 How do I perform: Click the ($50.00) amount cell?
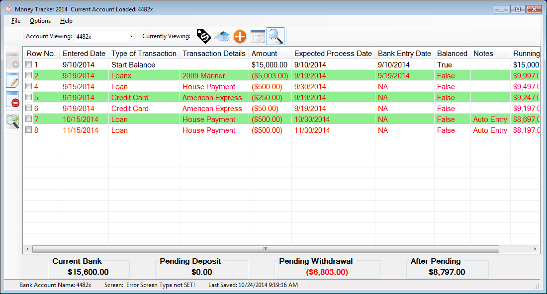click(x=270, y=108)
